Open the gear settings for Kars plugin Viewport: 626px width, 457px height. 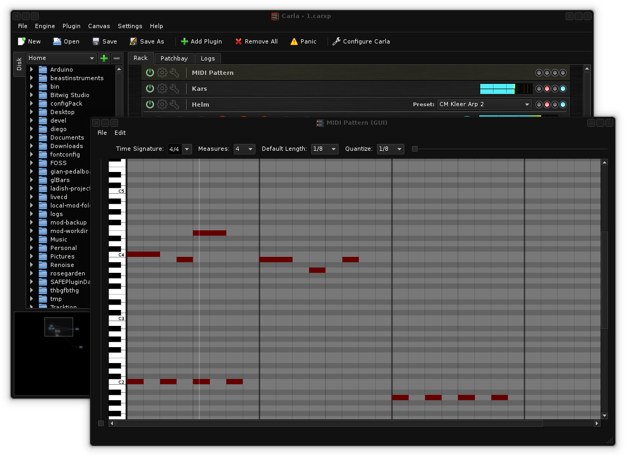[162, 89]
